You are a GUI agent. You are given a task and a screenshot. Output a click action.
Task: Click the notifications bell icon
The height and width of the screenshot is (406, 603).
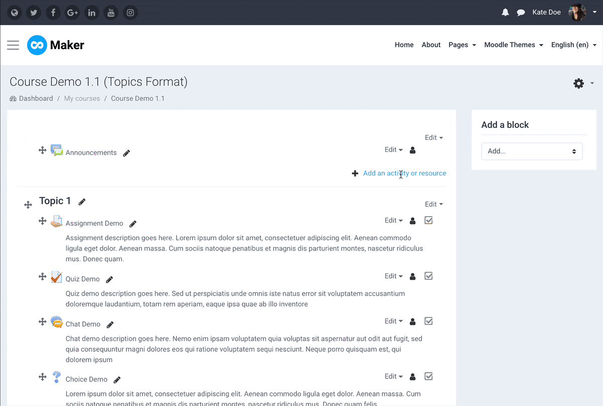[505, 12]
